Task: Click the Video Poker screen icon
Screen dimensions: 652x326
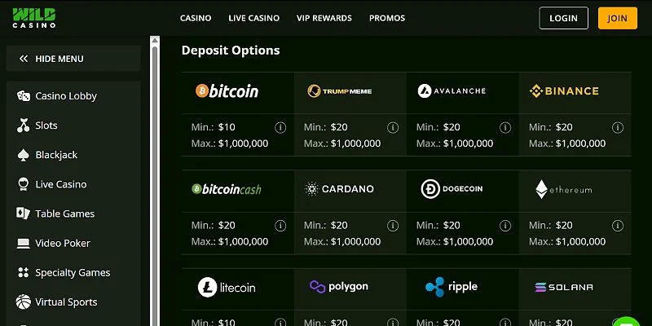Action: (23, 243)
